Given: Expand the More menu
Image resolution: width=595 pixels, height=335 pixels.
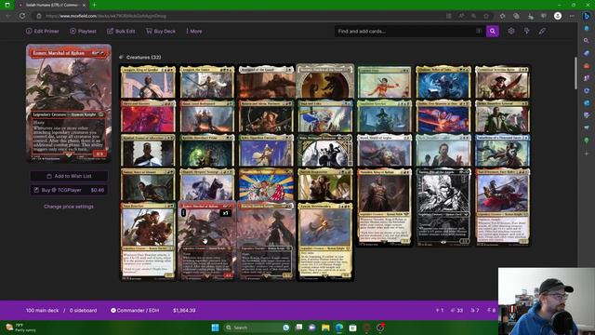Looking at the screenshot, I should pos(194,31).
